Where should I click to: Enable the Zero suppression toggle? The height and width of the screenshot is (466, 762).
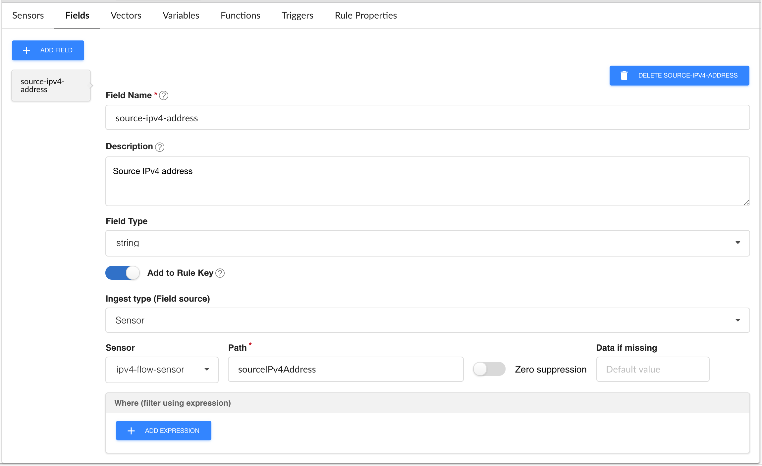[x=489, y=369]
